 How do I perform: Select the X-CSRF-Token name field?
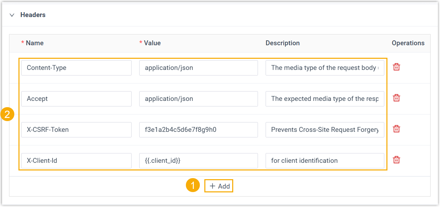pyautogui.click(x=76, y=130)
